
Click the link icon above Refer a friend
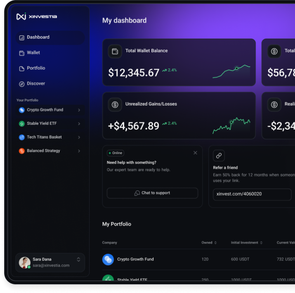[x=219, y=156]
